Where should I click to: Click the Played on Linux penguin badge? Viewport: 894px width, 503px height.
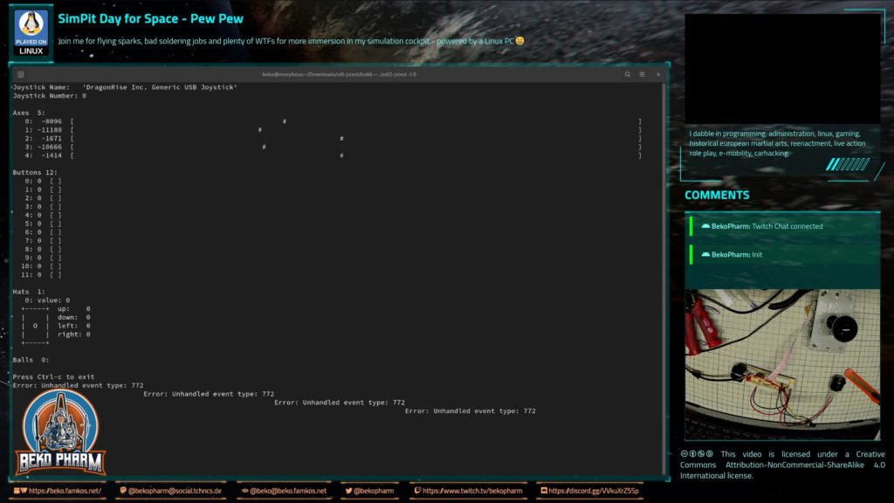tap(31, 33)
